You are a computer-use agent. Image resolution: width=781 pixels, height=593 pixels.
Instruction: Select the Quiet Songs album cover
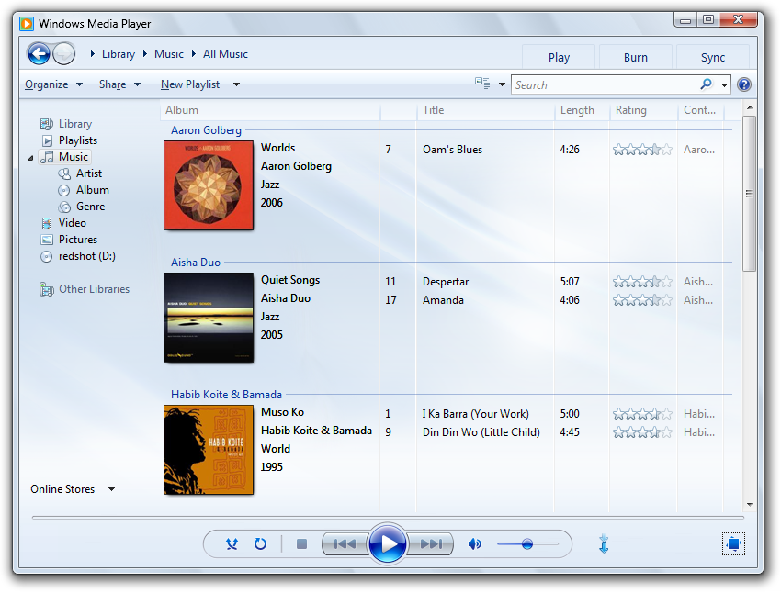tap(209, 318)
